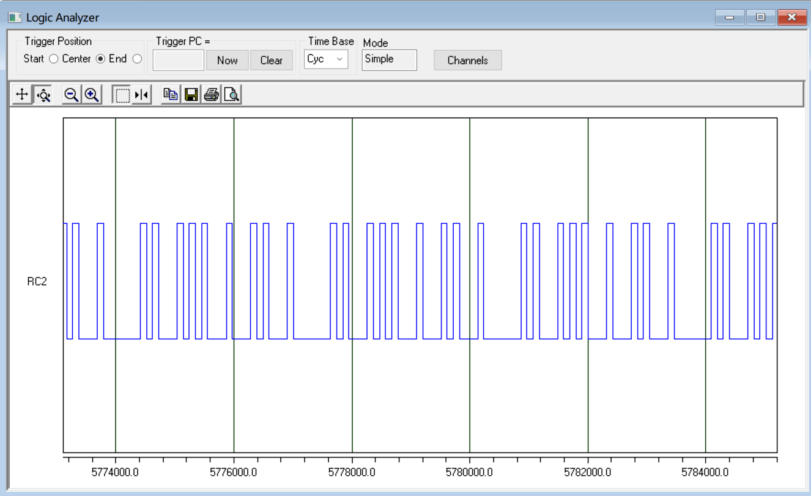
Task: Choose the dotted rectangle selection tool
Action: 122,95
